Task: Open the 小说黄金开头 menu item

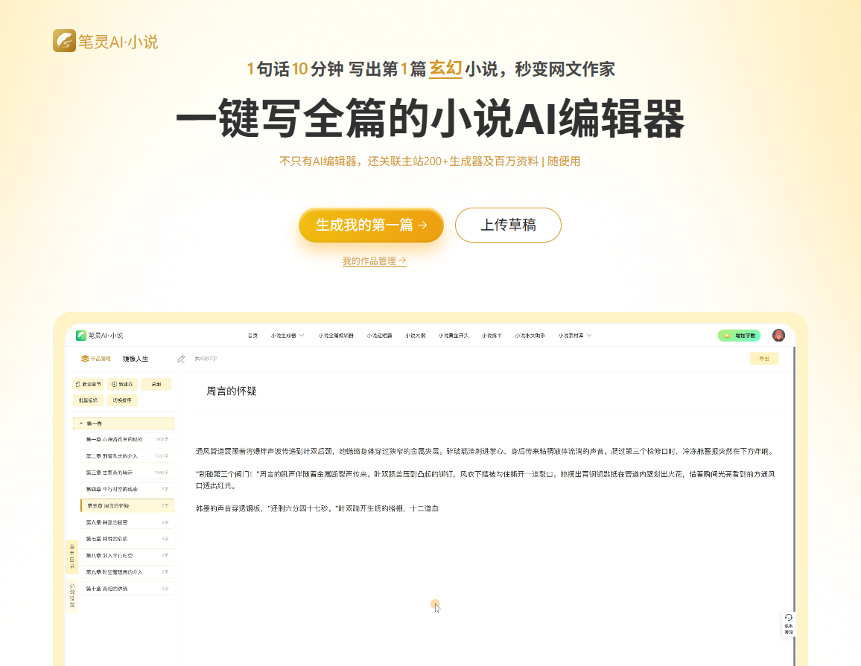Action: (x=454, y=336)
